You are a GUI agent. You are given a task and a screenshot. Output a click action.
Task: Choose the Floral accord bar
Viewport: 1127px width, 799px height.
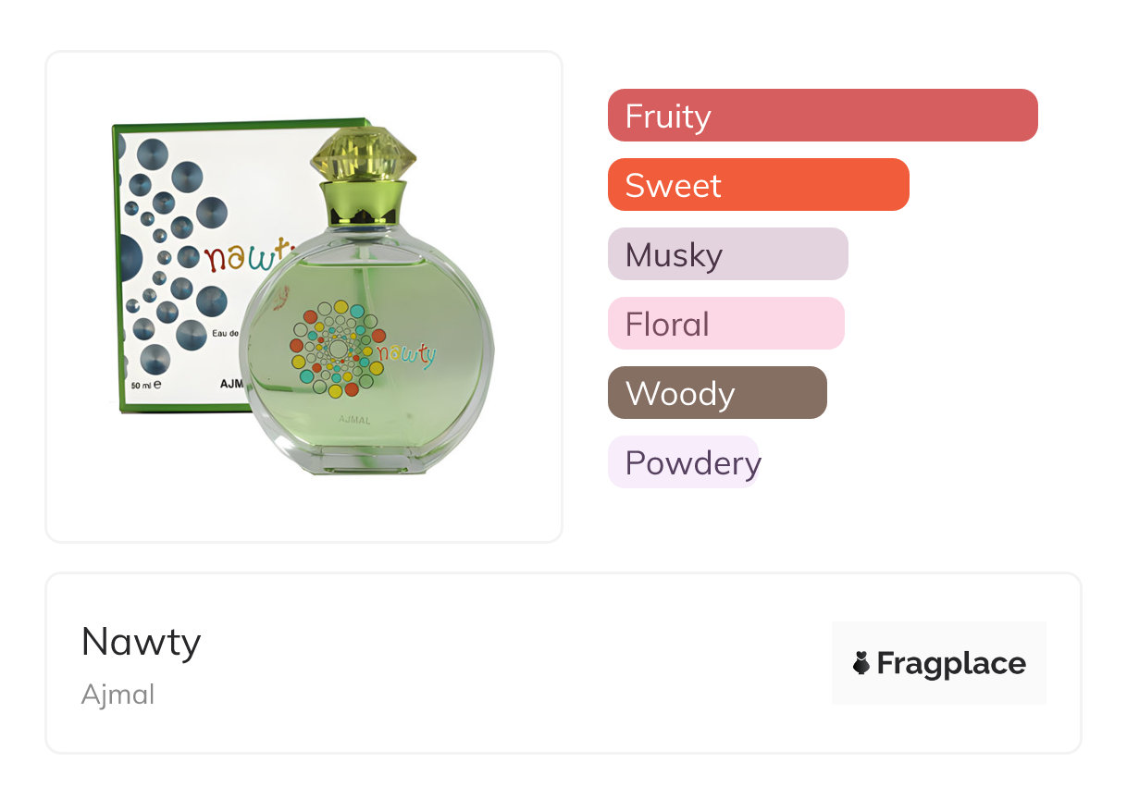[725, 324]
